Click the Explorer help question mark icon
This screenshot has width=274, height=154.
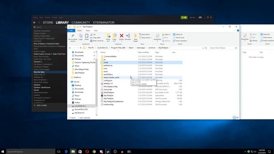[x=238, y=30]
